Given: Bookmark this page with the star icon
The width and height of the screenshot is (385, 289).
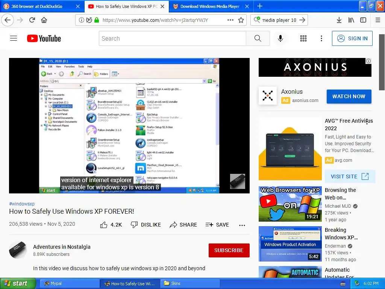Looking at the screenshot, I should tap(241, 20).
